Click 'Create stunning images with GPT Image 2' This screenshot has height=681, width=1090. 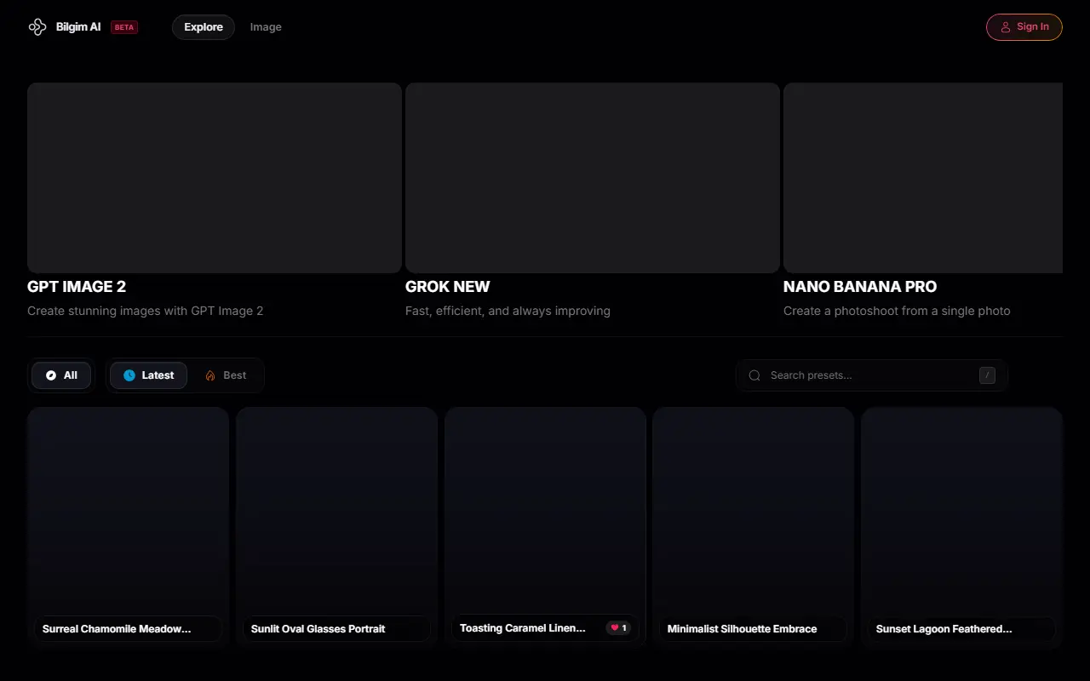[x=146, y=311]
